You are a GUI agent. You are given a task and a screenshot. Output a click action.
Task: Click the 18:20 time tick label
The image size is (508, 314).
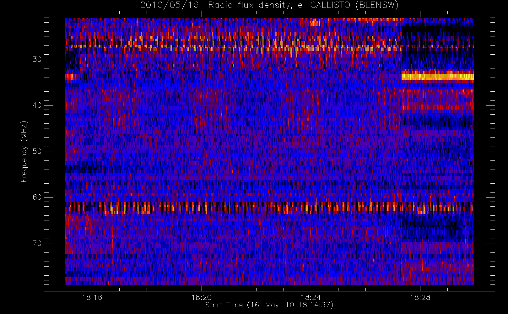coord(202,297)
